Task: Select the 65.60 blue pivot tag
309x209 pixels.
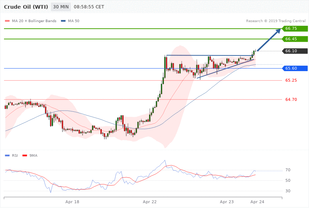Action: click(x=295, y=69)
